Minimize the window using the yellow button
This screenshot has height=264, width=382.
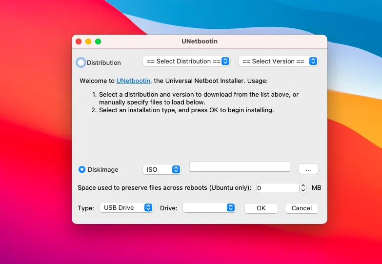click(x=88, y=41)
